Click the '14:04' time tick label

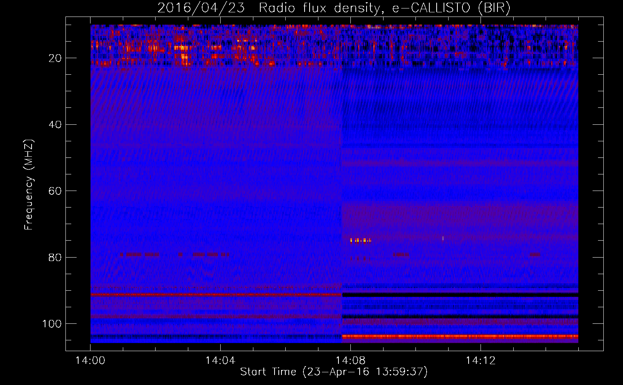pos(220,361)
